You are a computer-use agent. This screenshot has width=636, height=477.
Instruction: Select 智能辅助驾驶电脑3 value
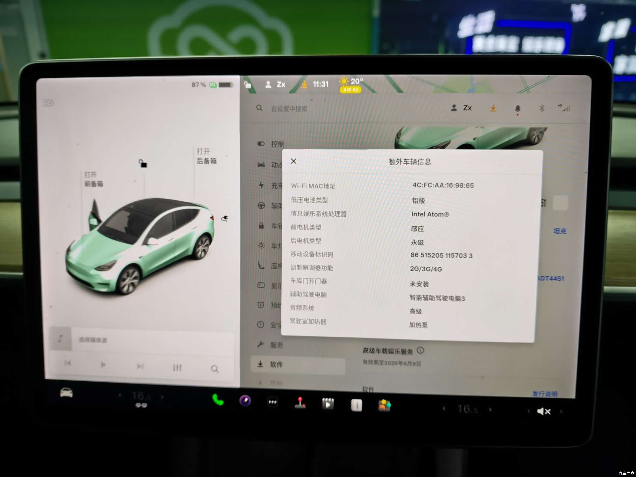(437, 298)
